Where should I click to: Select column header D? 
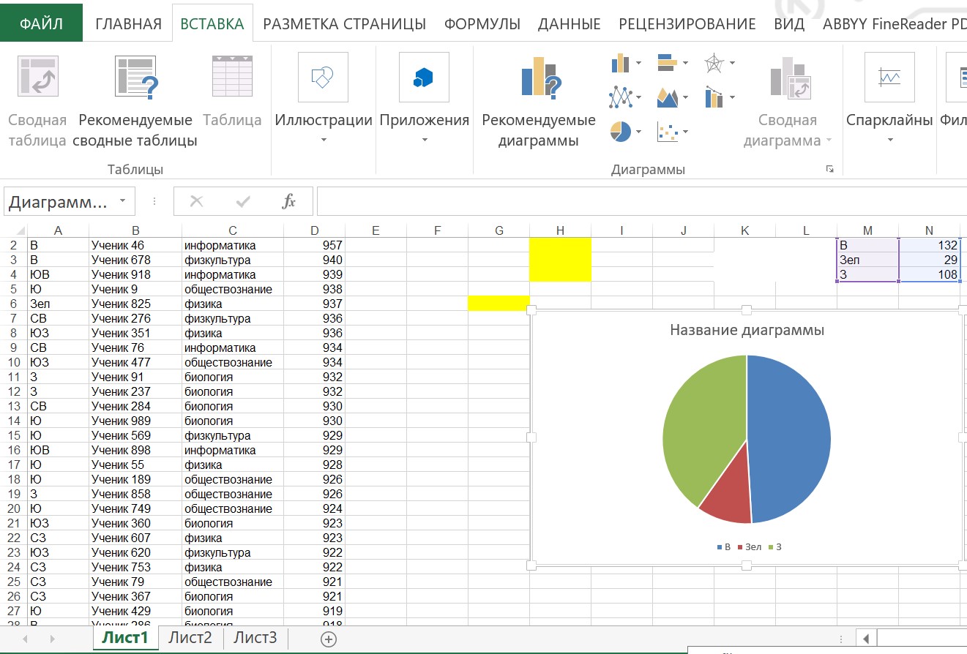click(x=314, y=230)
